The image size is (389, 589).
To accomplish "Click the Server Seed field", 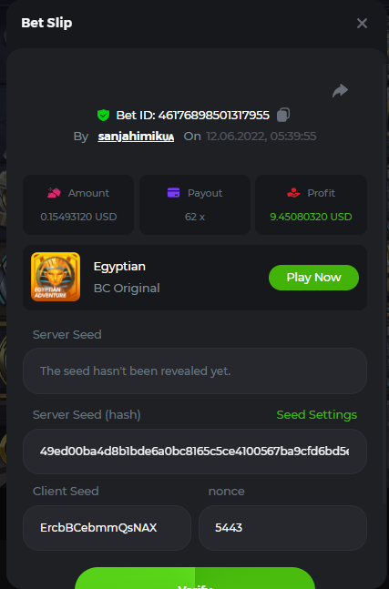I will [195, 371].
